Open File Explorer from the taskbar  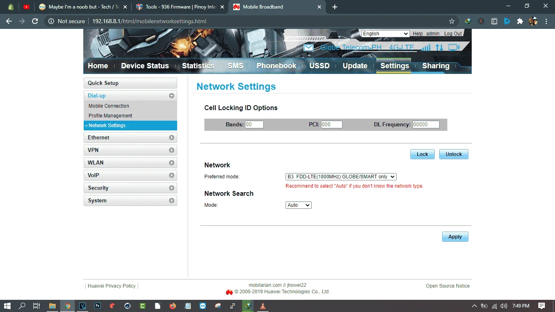[52, 306]
